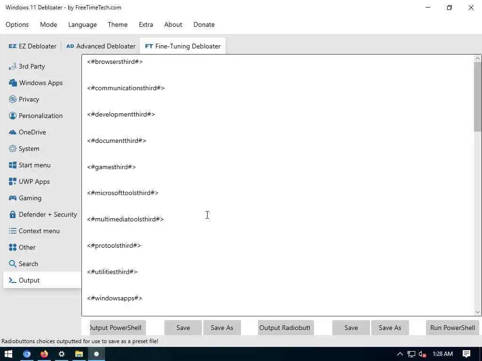
Task: Show hidden tray icons chevron
Action: 400,354
